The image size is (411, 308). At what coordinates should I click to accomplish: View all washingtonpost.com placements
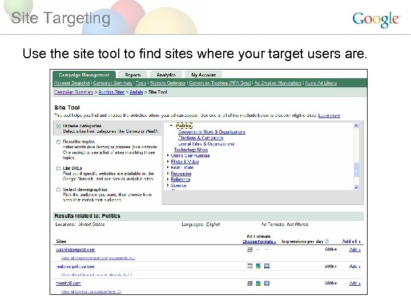point(98,258)
